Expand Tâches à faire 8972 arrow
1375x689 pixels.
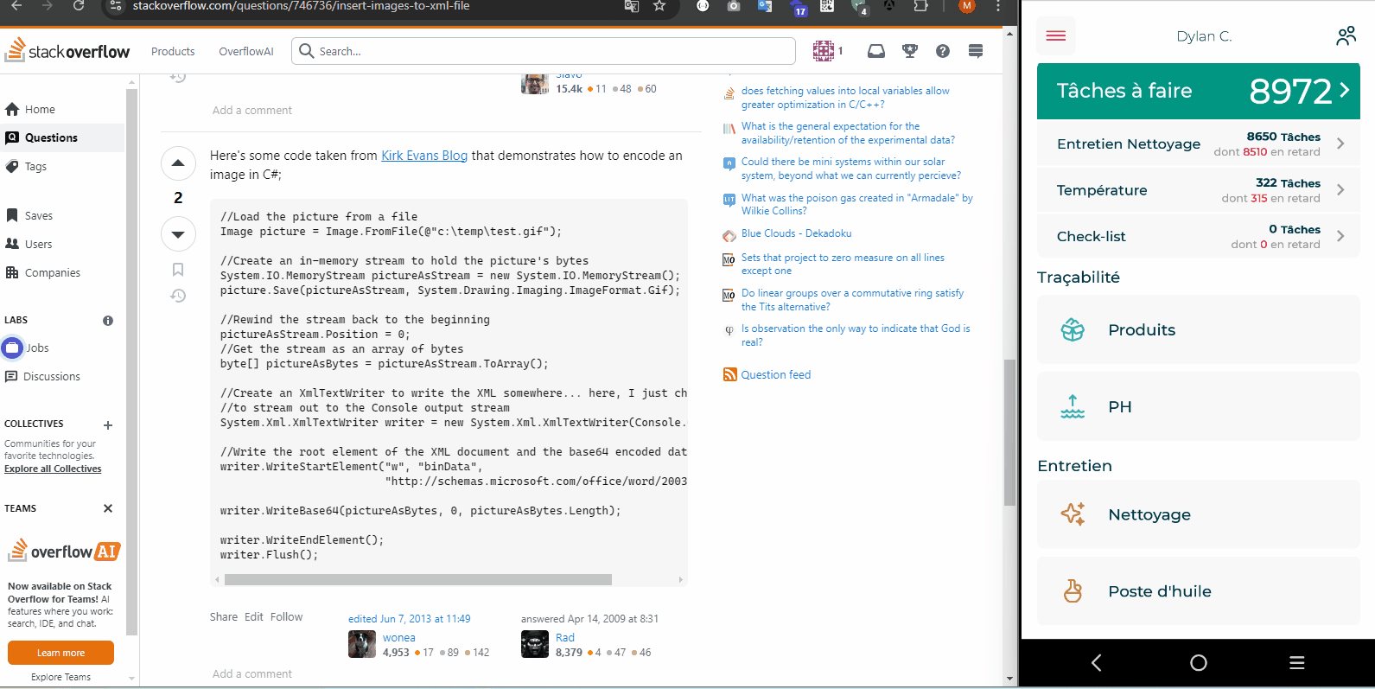pos(1344,90)
